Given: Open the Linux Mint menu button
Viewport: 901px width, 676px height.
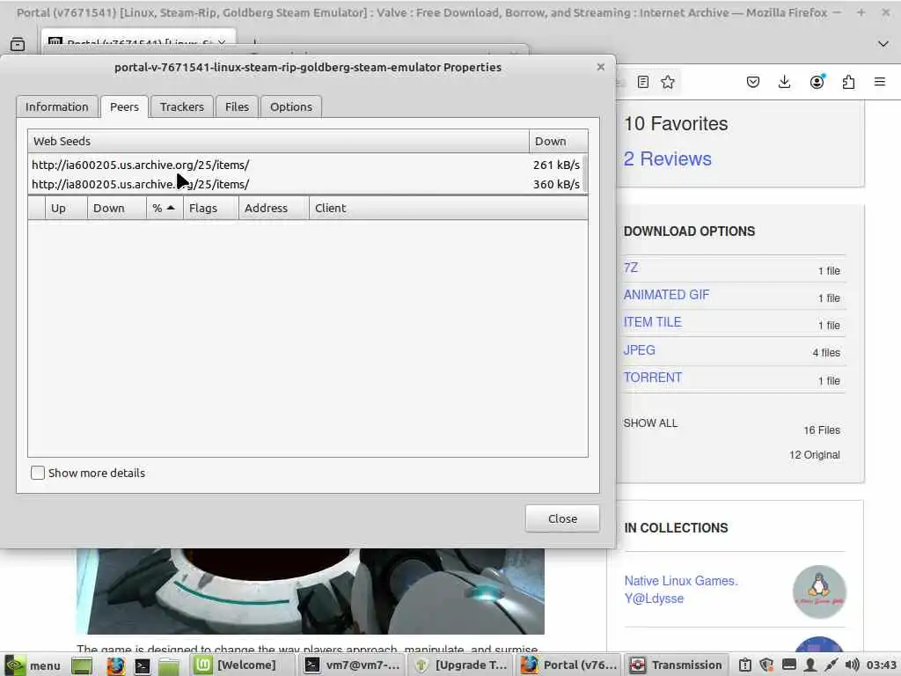Looking at the screenshot, I should 33,665.
